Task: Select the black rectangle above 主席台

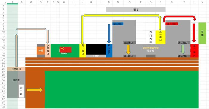Action: pos(96,49)
